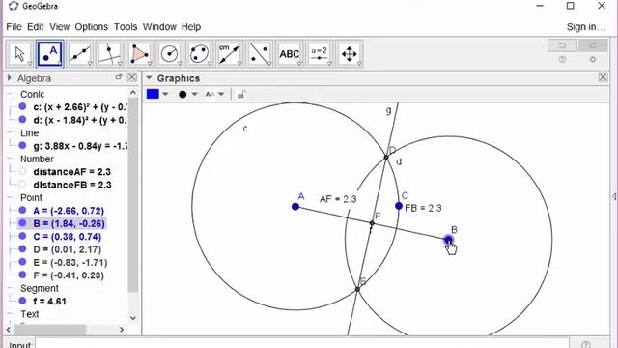Open the point style dropdown arrow
This screenshot has height=348, width=618.
coord(195,95)
